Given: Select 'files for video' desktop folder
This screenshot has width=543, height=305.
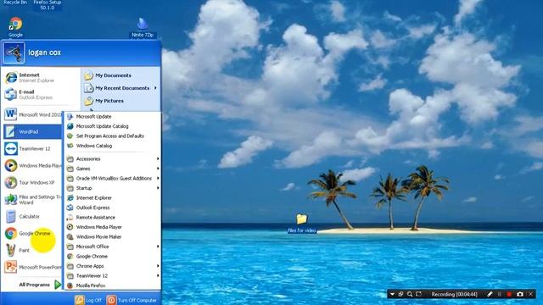Looking at the screenshot, I should point(302,224).
